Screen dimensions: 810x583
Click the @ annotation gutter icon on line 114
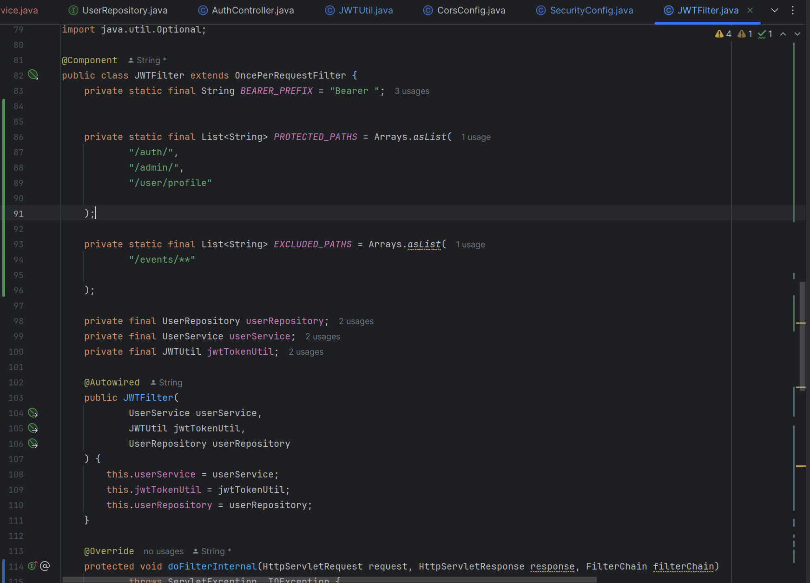45,566
